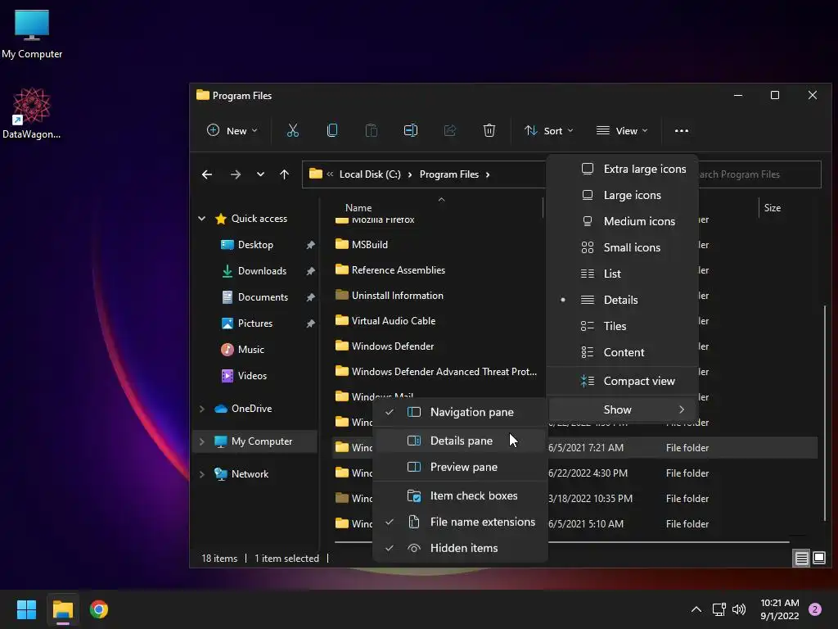Open the My Computer desktop icon
This screenshot has width=838, height=629.
point(32,34)
